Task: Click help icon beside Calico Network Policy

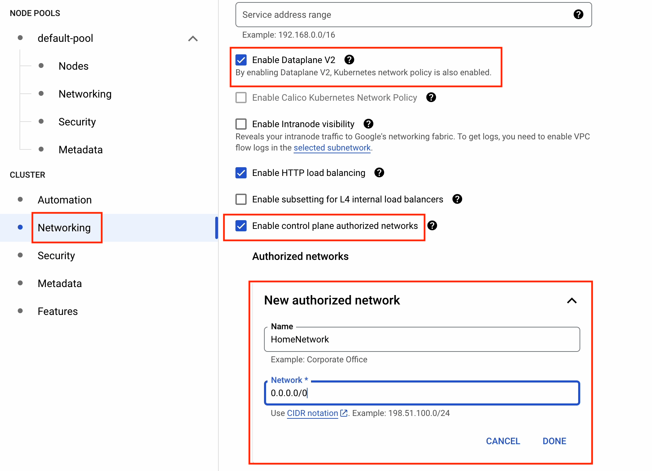Action: click(x=431, y=98)
